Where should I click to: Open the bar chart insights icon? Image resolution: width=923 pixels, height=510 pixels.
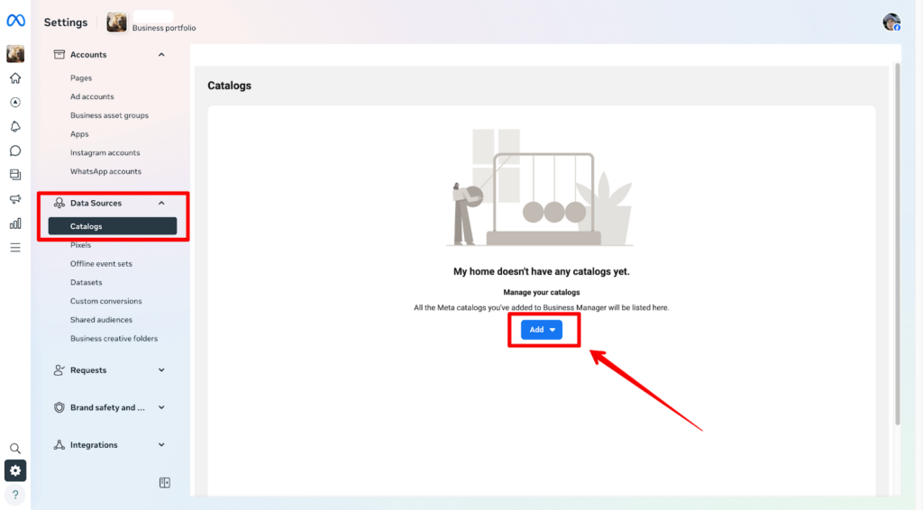15,223
